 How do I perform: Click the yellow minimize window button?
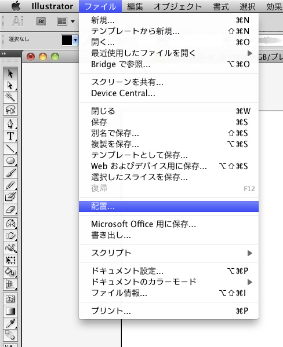click(x=43, y=57)
